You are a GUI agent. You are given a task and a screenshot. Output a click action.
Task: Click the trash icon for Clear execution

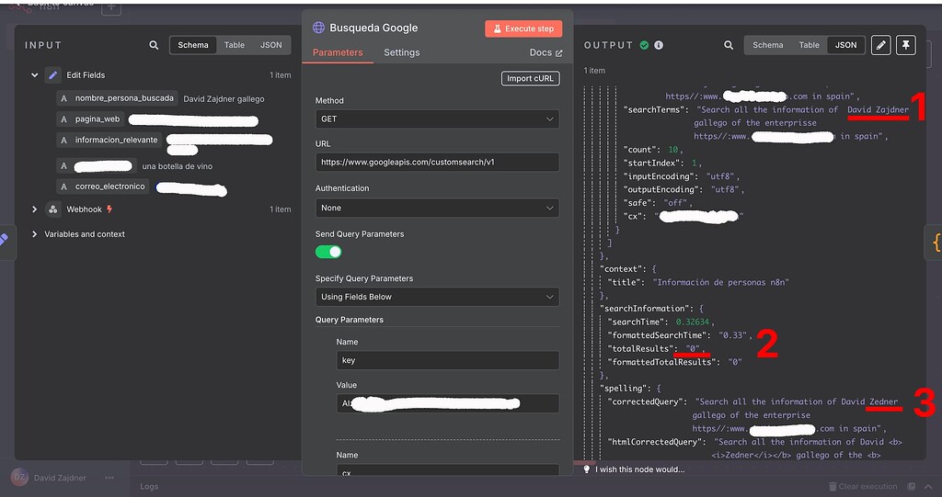coord(833,487)
